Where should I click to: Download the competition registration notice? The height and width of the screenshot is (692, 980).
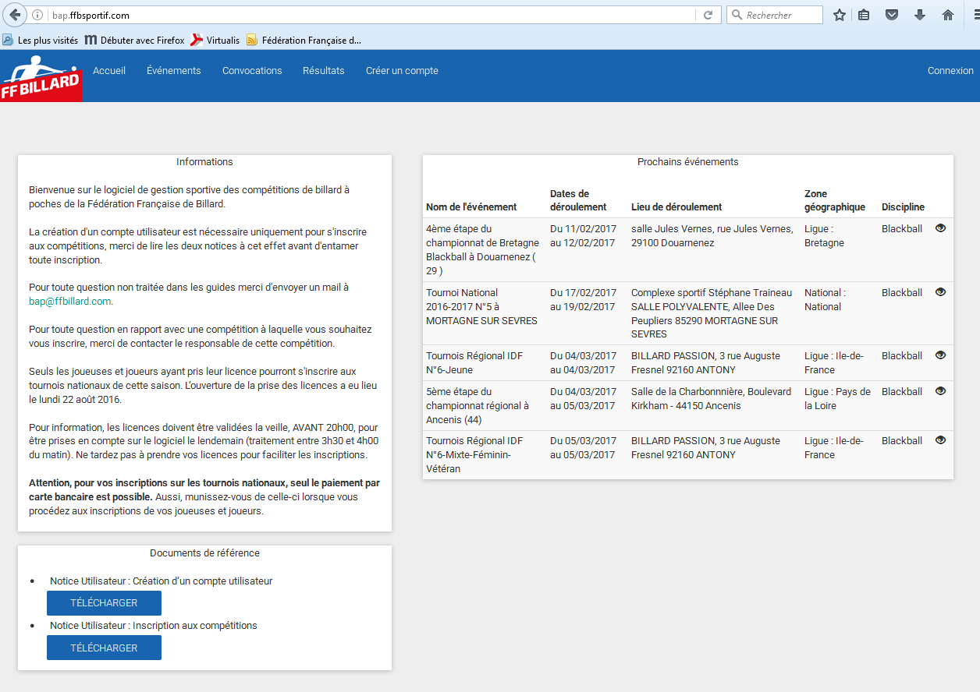pyautogui.click(x=104, y=648)
